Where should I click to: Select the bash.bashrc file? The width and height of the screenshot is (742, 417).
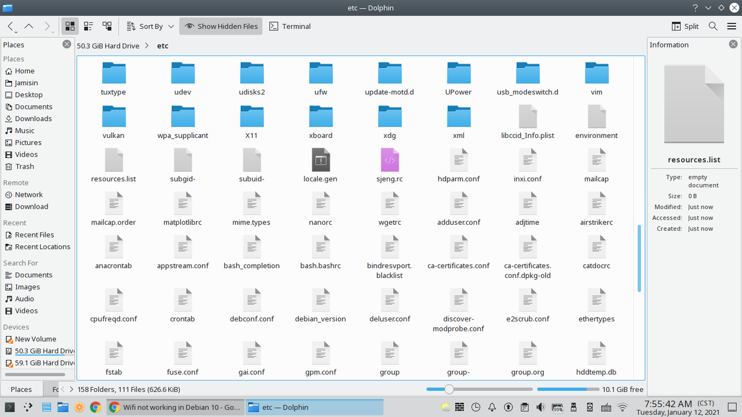[x=321, y=253]
